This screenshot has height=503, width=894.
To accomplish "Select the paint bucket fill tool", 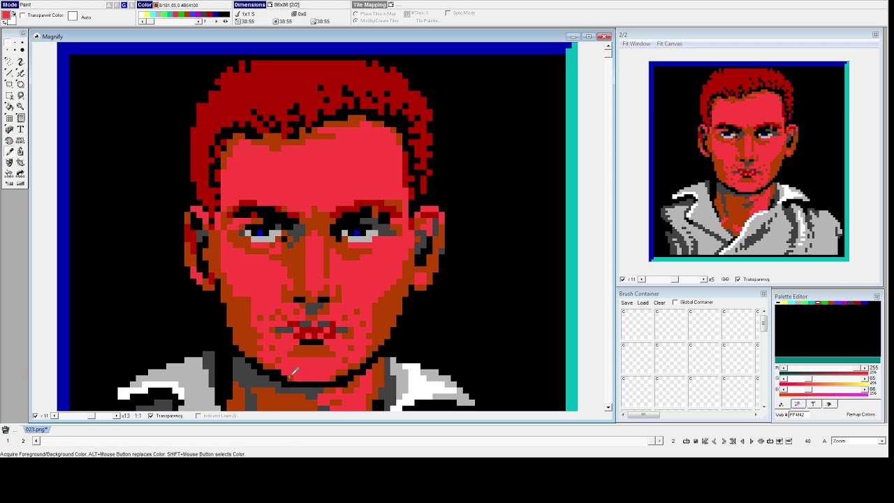I will click(x=9, y=107).
